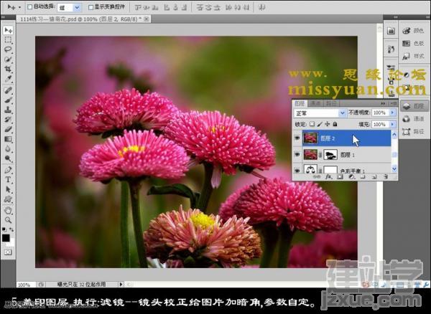Add a layer mask from panel footer
This screenshot has height=314, width=431.
click(x=340, y=177)
